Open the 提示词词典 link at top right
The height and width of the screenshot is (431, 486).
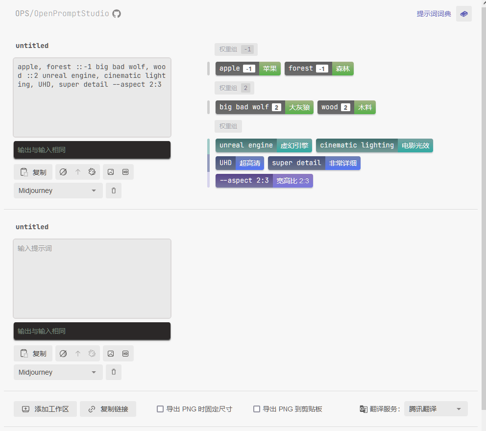434,13
